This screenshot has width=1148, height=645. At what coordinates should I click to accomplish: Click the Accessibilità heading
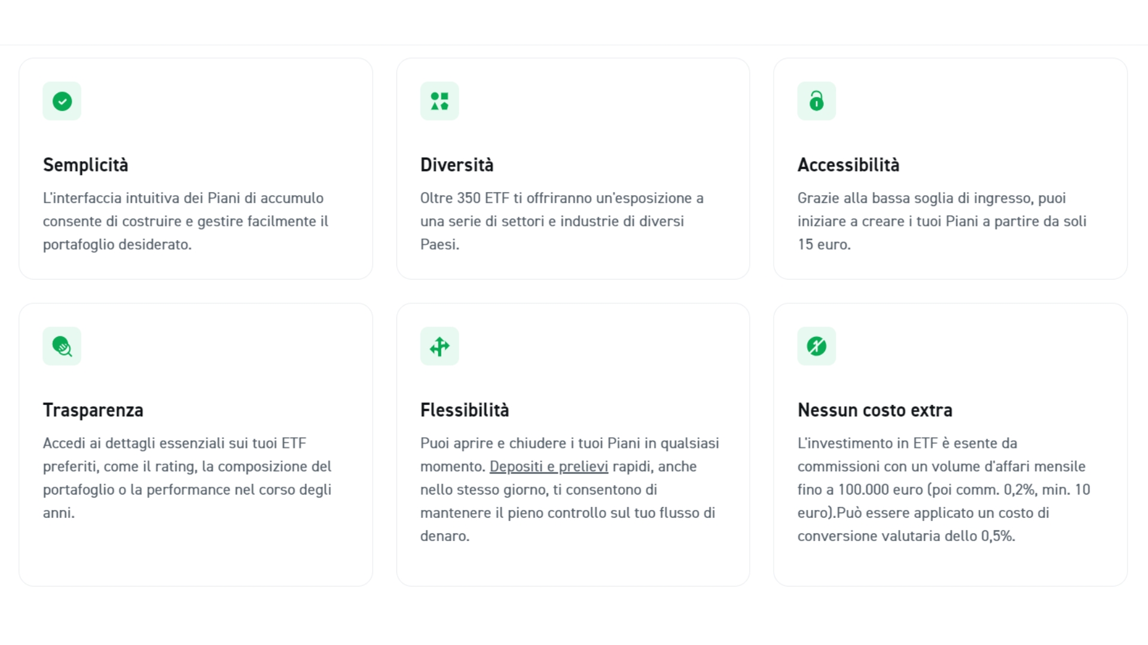click(848, 165)
